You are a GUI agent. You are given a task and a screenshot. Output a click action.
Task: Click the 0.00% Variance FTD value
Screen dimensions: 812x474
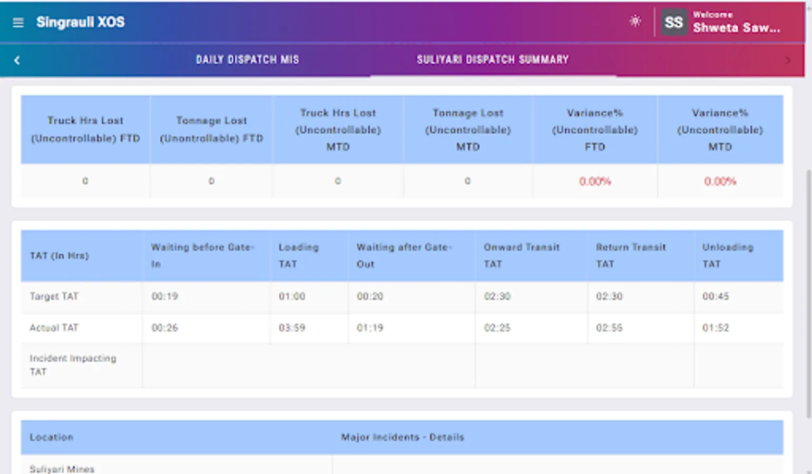[595, 181]
